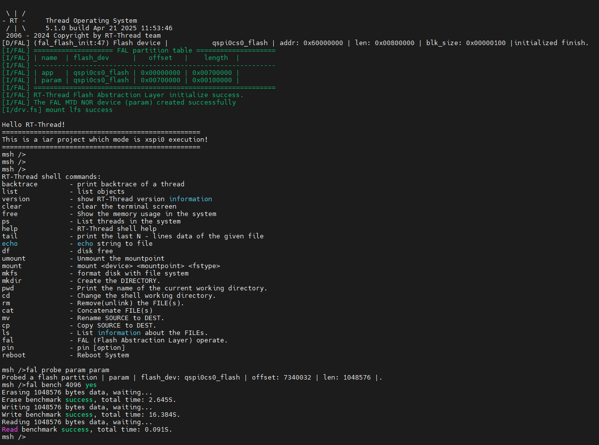Click the 'fal probe param param' command line
The image size is (599, 445).
click(x=56, y=370)
